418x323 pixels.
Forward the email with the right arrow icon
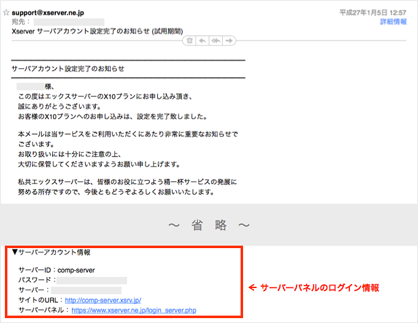pyautogui.click(x=229, y=41)
